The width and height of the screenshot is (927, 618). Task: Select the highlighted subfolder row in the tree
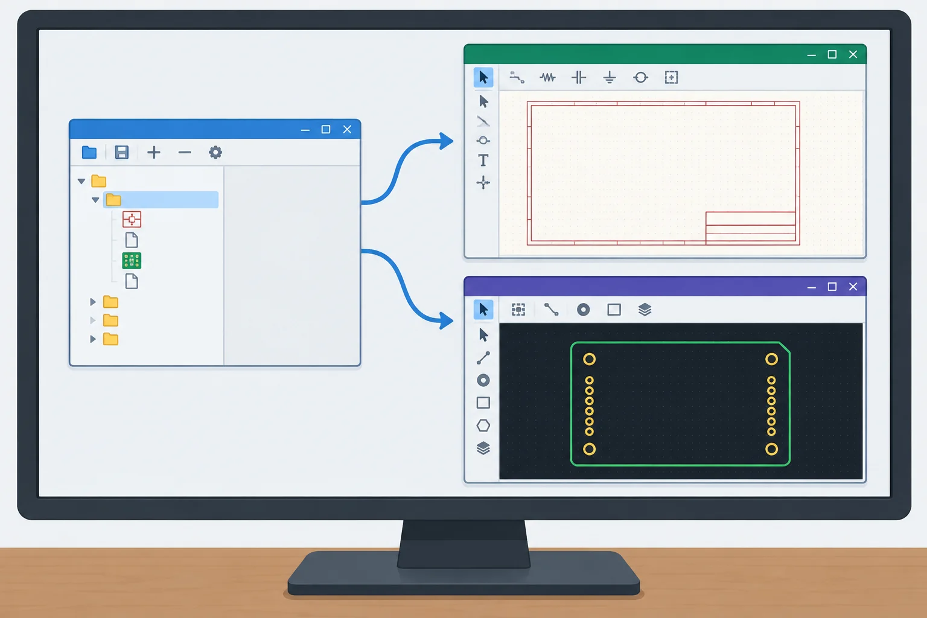161,200
